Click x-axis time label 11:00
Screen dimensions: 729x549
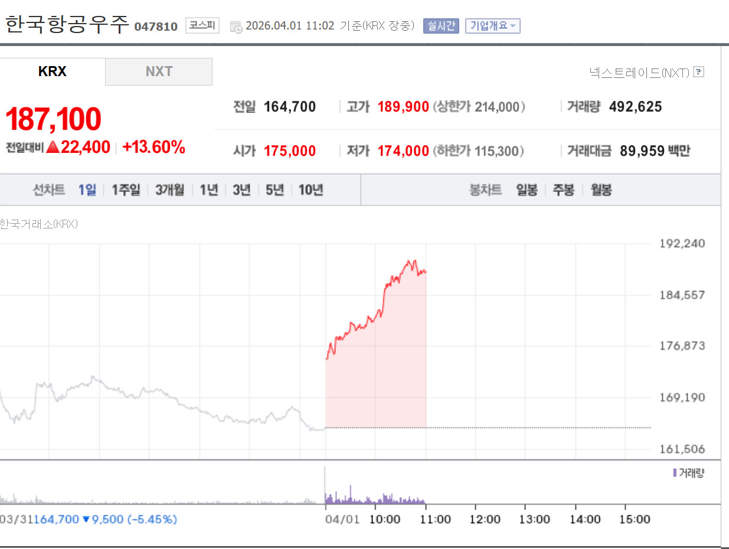435,519
